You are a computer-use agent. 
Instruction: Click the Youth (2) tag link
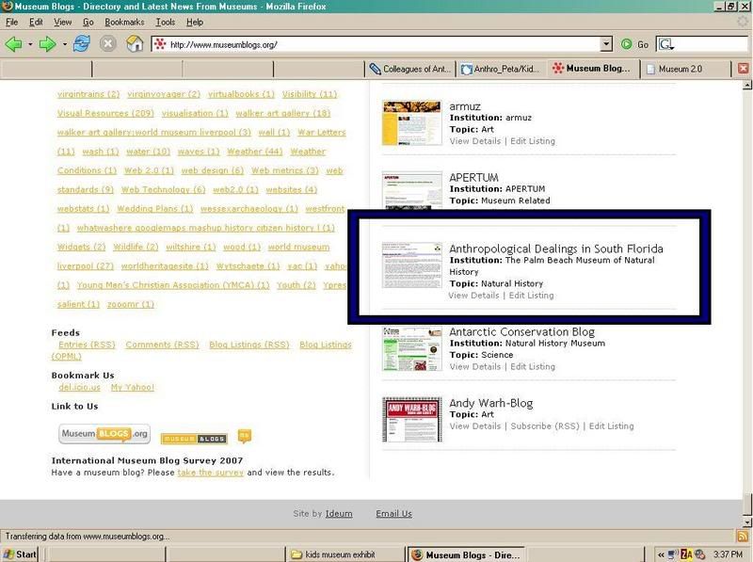pos(296,285)
